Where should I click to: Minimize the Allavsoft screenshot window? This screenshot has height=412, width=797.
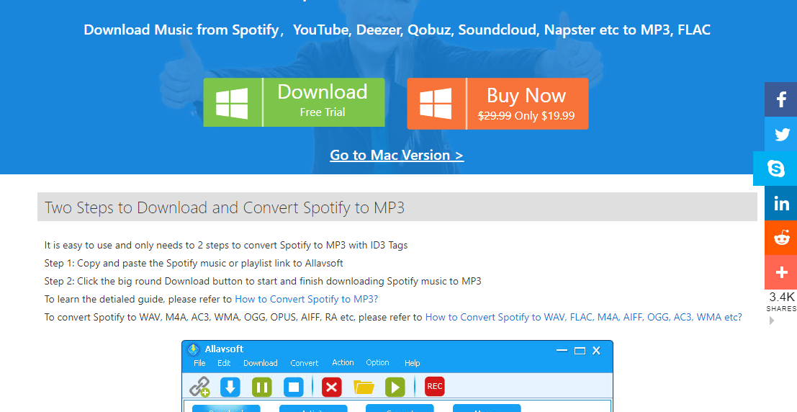point(562,350)
